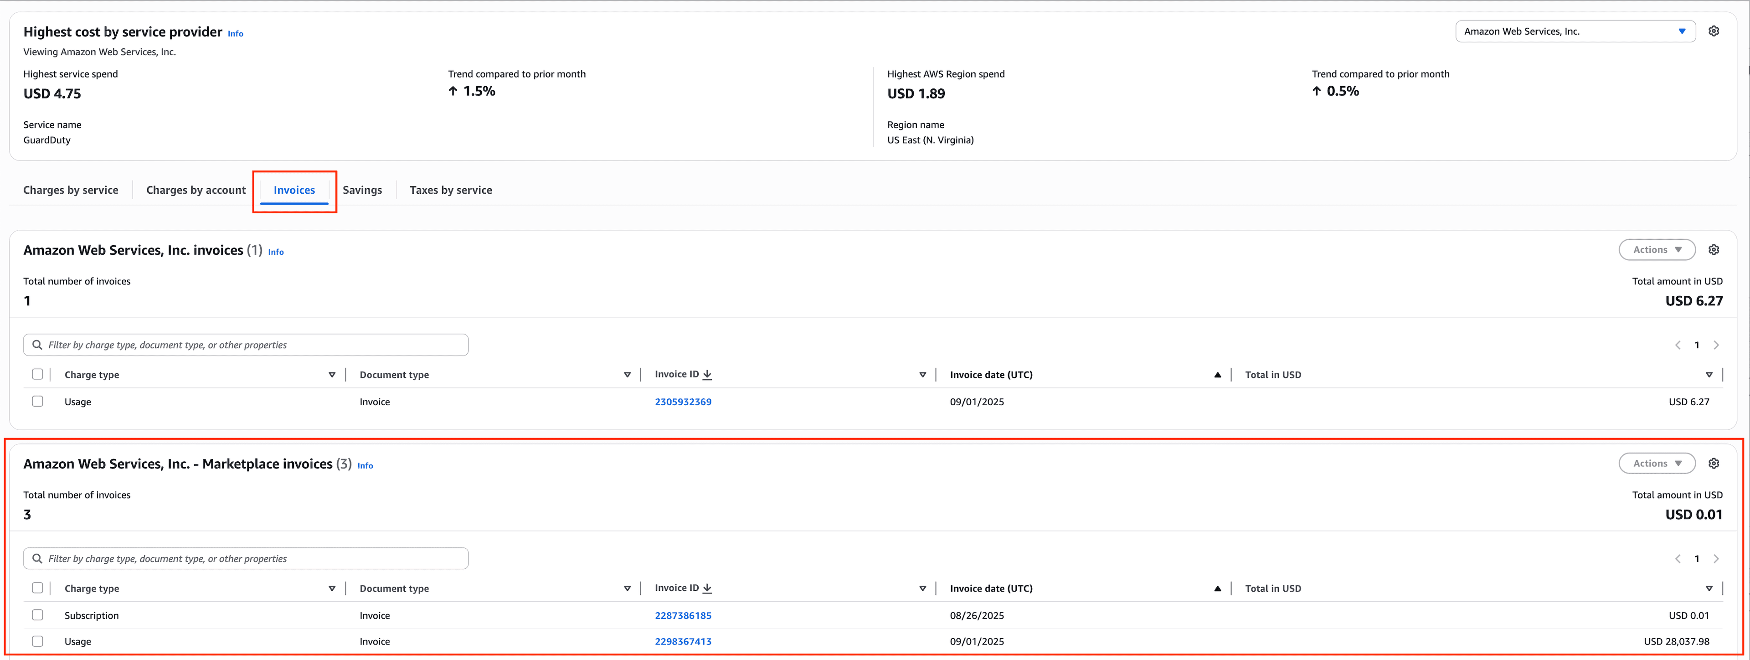Open the settings gear in the page header
The height and width of the screenshot is (660, 1750).
pyautogui.click(x=1714, y=31)
